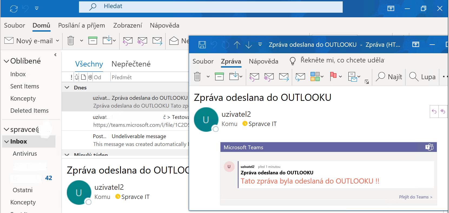The image size is (449, 213).
Task: Click Přejít do Teams link
Action: (x=416, y=197)
